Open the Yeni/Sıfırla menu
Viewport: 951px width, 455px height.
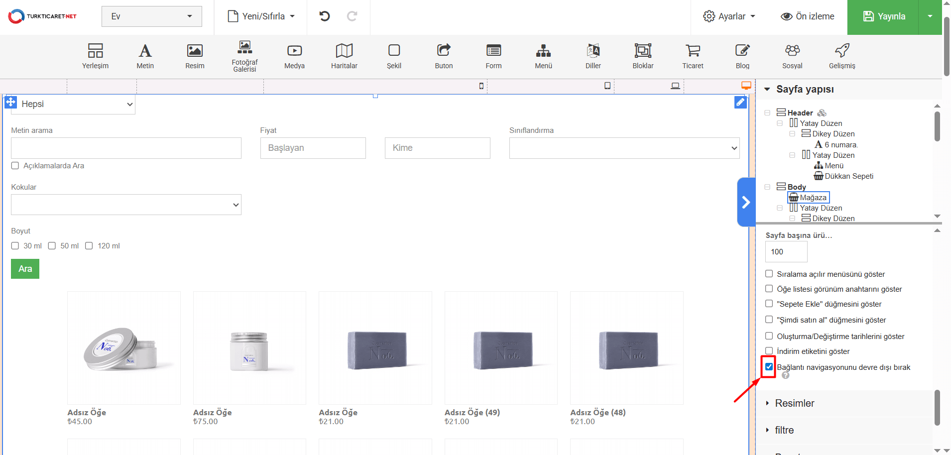[x=261, y=16]
